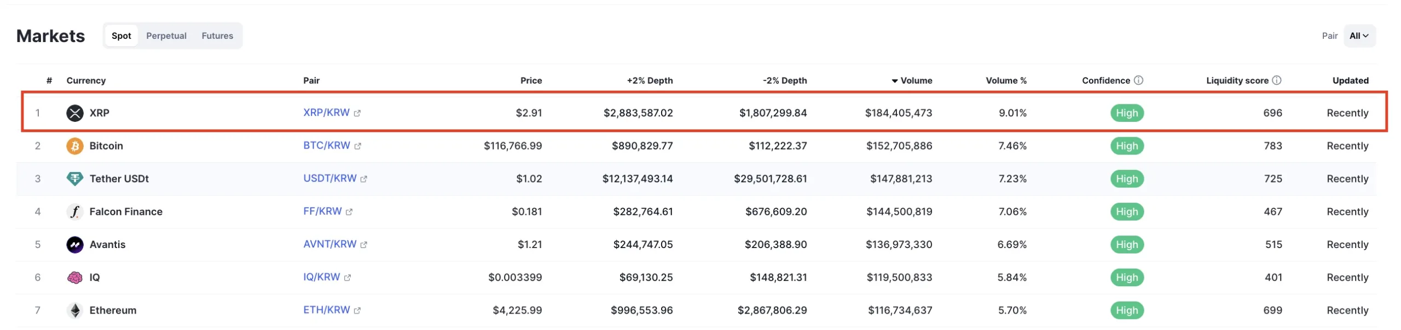Open the XRP/KRW pair link
Image resolution: width=1401 pixels, height=330 pixels.
tap(327, 113)
